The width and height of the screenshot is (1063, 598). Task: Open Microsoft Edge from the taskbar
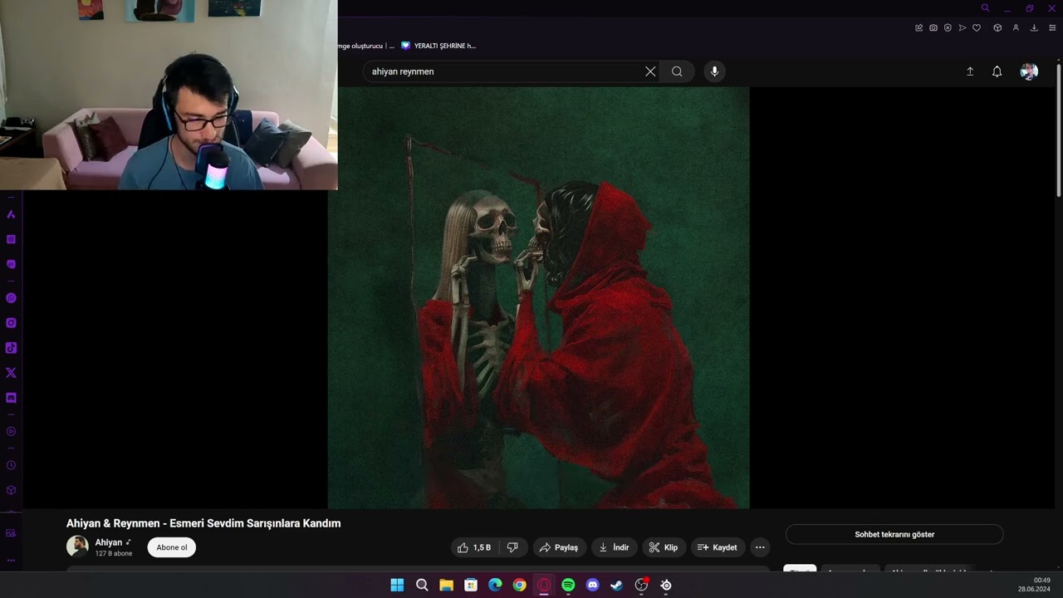coord(495,585)
